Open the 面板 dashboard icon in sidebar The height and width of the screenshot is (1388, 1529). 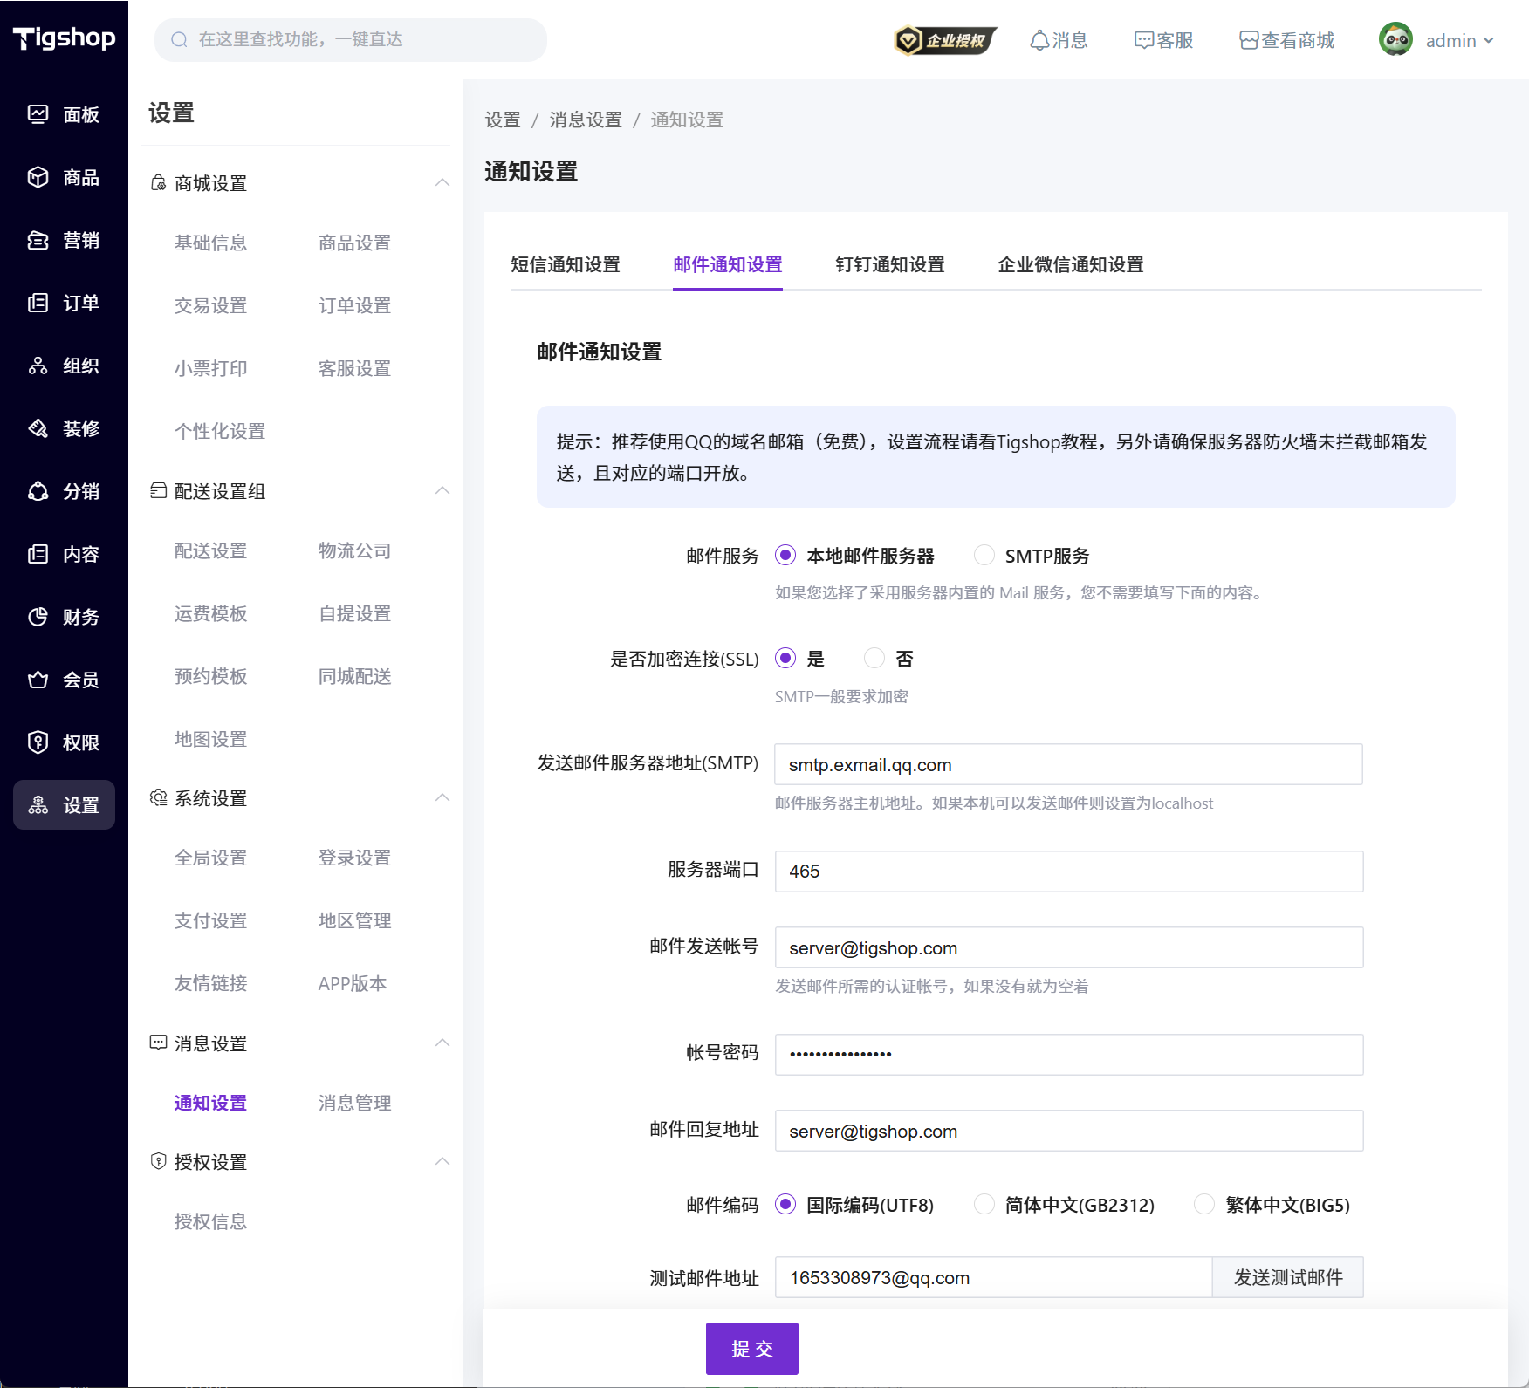point(38,114)
